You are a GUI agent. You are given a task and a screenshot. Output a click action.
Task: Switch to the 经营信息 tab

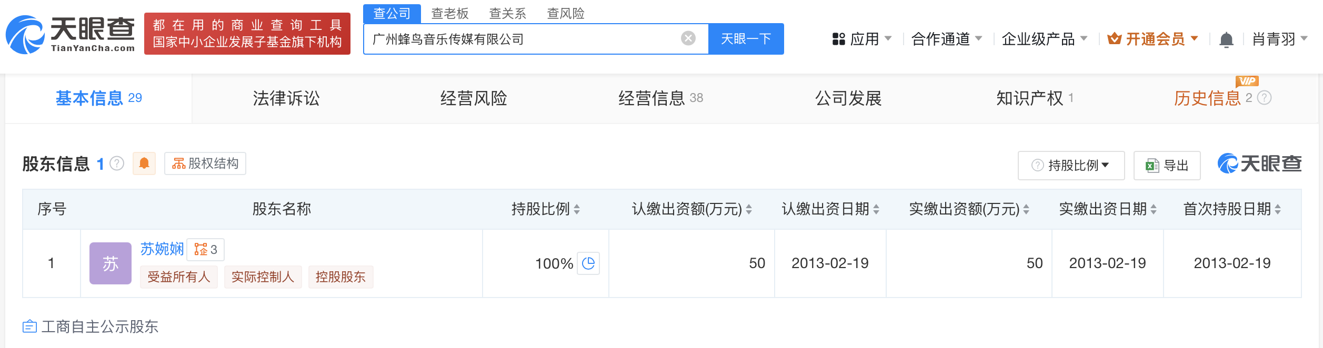coord(660,98)
